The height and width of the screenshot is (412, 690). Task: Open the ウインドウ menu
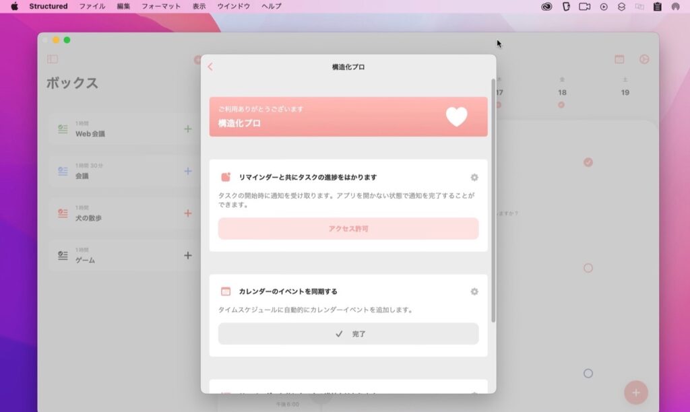point(233,6)
